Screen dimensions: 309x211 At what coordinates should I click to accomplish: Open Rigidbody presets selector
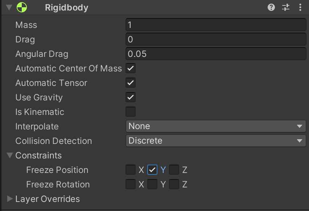click(x=286, y=7)
